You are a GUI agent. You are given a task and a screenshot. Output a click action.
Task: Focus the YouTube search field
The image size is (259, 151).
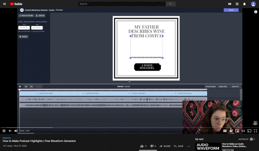point(122,4)
